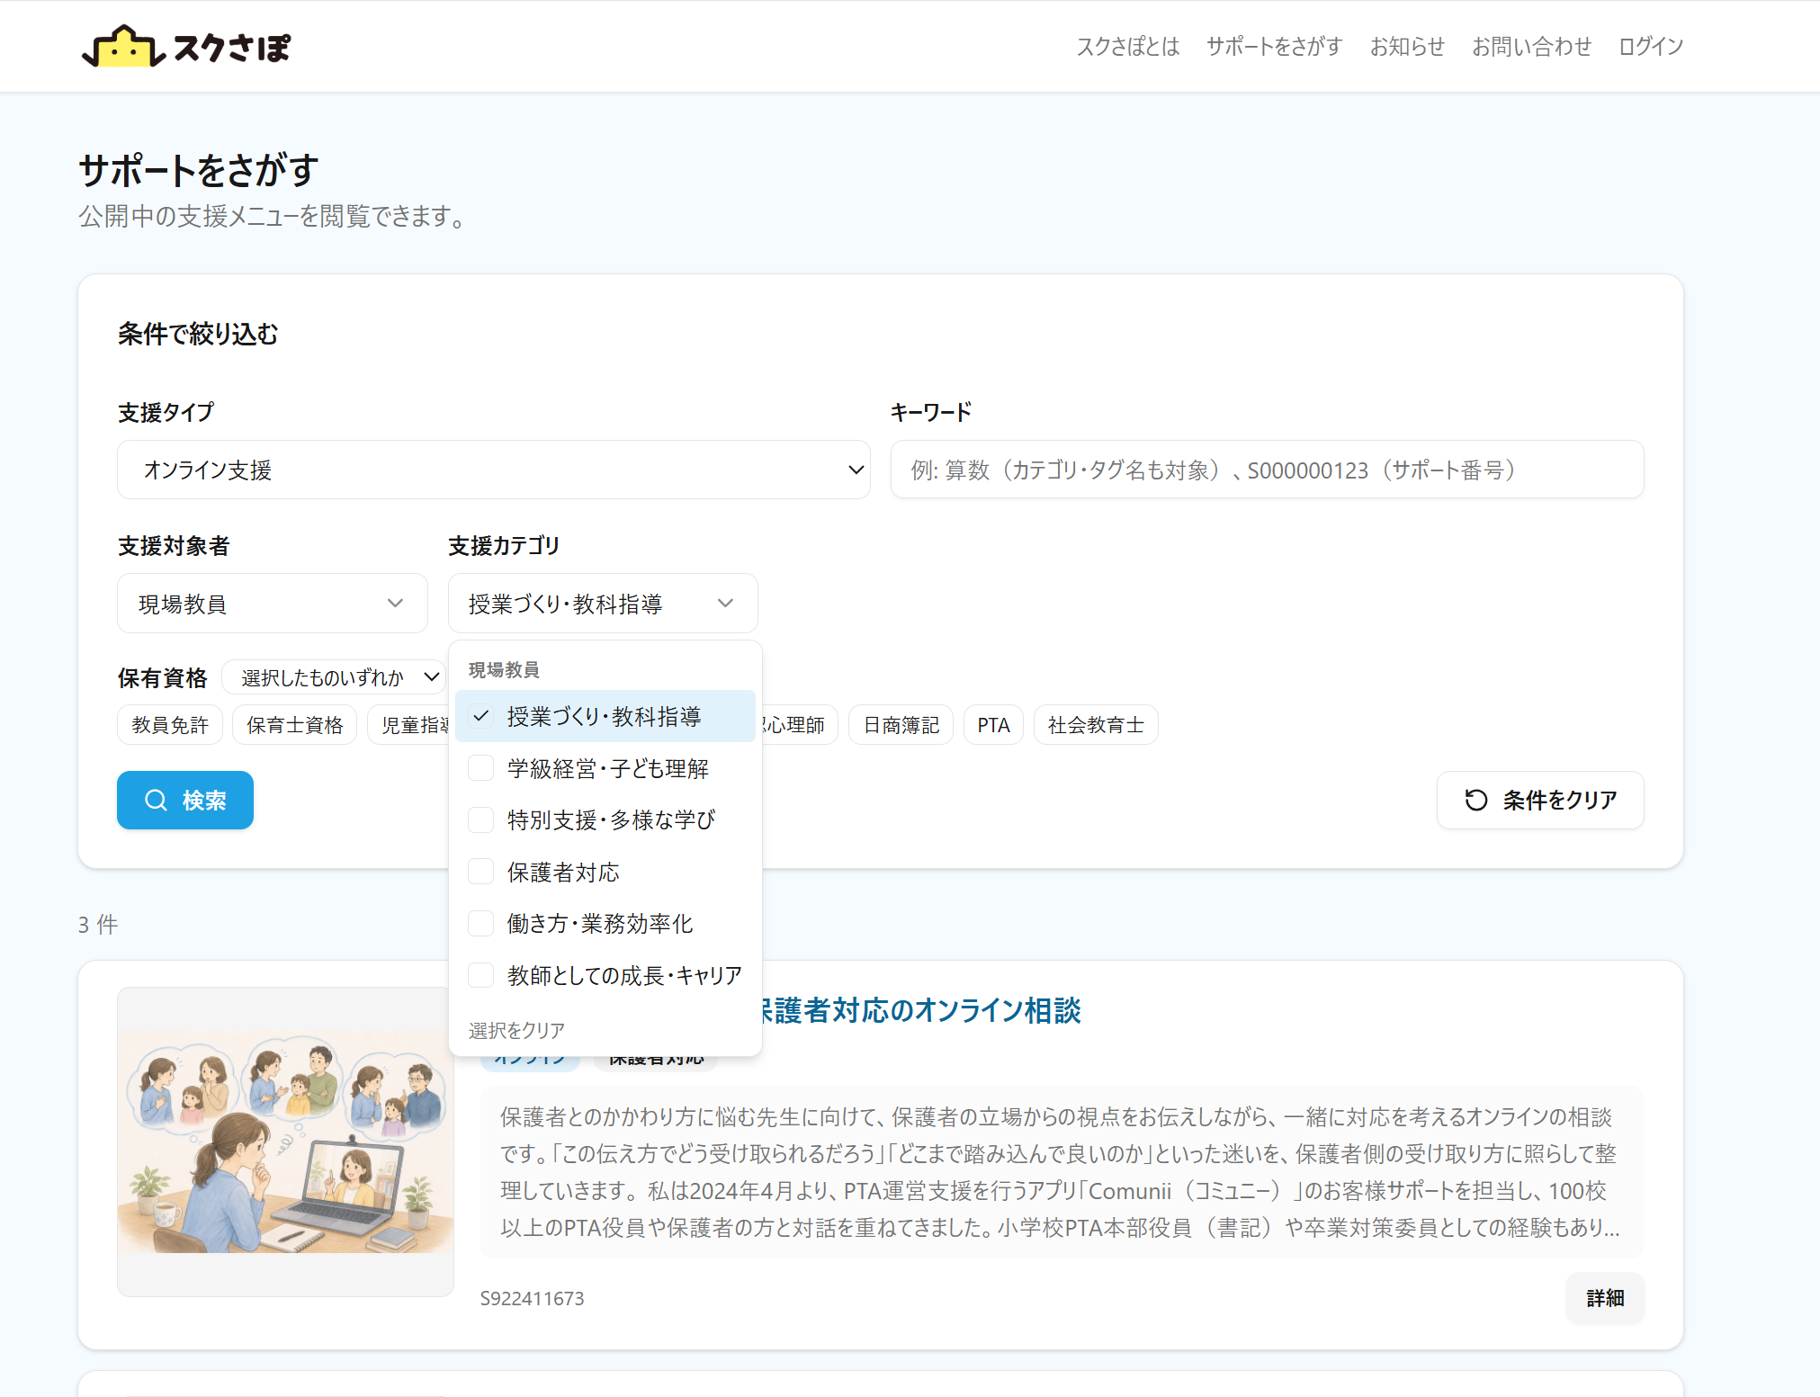Open お問い合わせ in the navigation
Screen dimensions: 1820x1397
click(x=1531, y=46)
